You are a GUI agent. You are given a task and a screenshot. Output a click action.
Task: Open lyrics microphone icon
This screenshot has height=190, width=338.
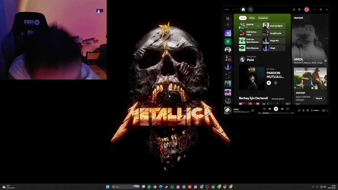pos(299,111)
